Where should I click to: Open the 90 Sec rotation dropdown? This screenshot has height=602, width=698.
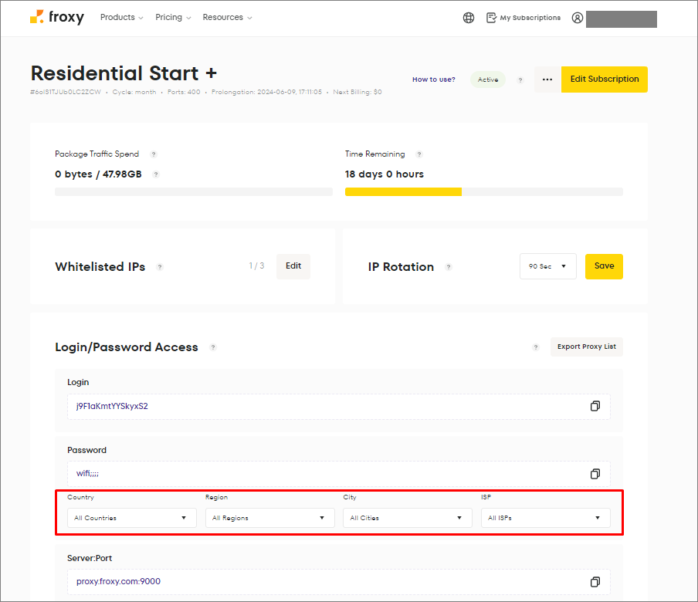547,266
